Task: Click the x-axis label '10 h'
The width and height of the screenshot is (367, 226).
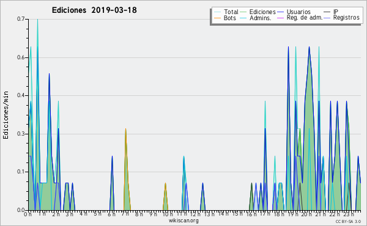Action: (x=168, y=214)
